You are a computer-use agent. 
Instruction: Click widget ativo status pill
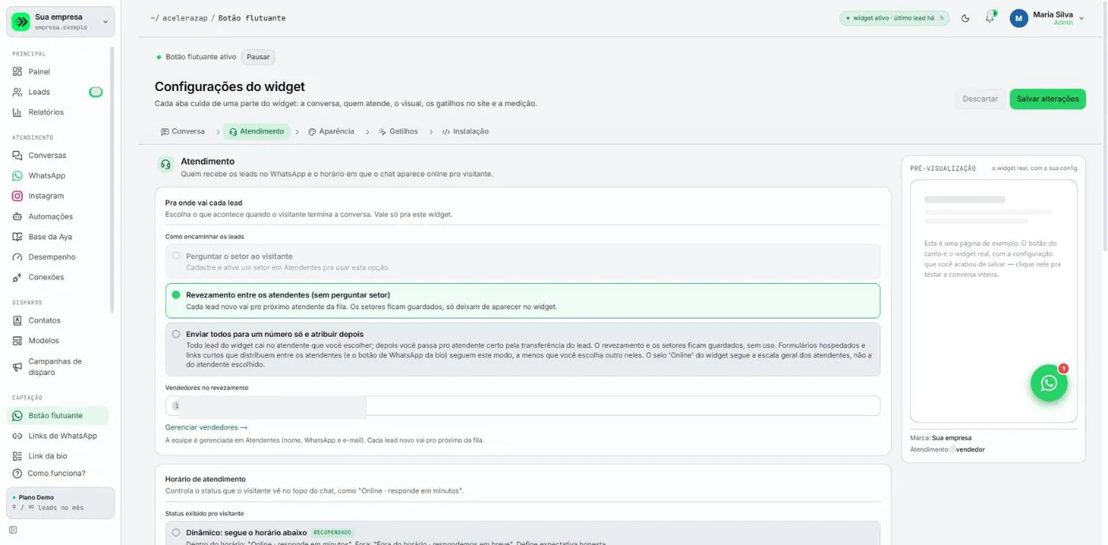[894, 18]
